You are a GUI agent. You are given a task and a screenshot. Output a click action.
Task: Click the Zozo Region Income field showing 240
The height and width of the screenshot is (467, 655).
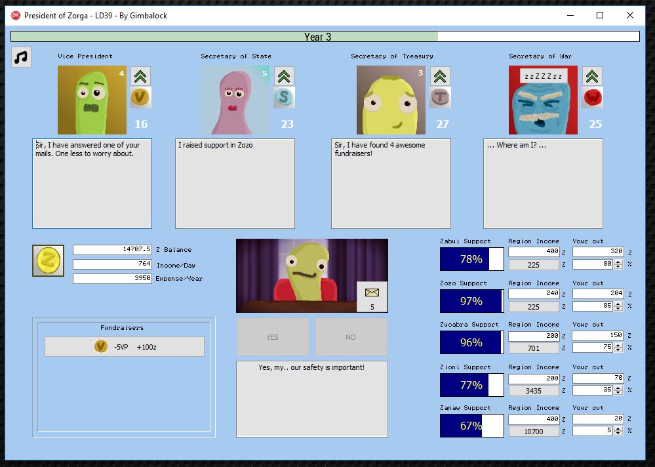point(534,293)
